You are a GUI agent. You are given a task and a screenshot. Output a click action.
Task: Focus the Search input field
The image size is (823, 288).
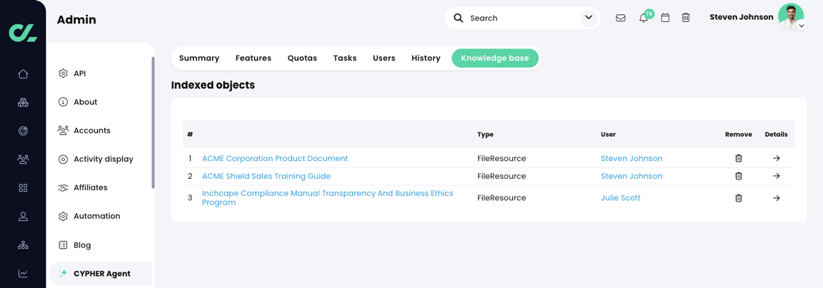tap(522, 18)
